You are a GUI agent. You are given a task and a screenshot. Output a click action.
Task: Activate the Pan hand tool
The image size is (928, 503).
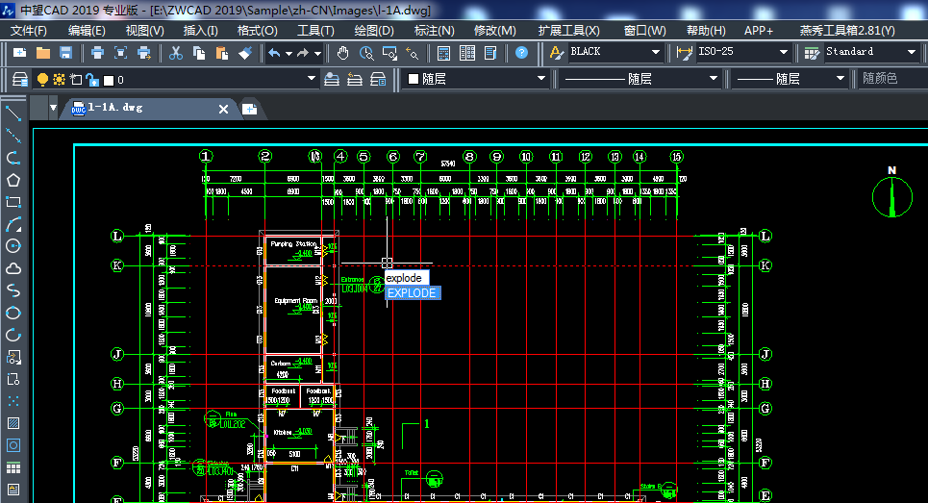343,52
